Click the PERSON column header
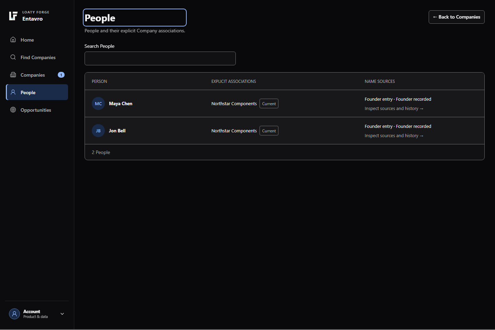 99,81
